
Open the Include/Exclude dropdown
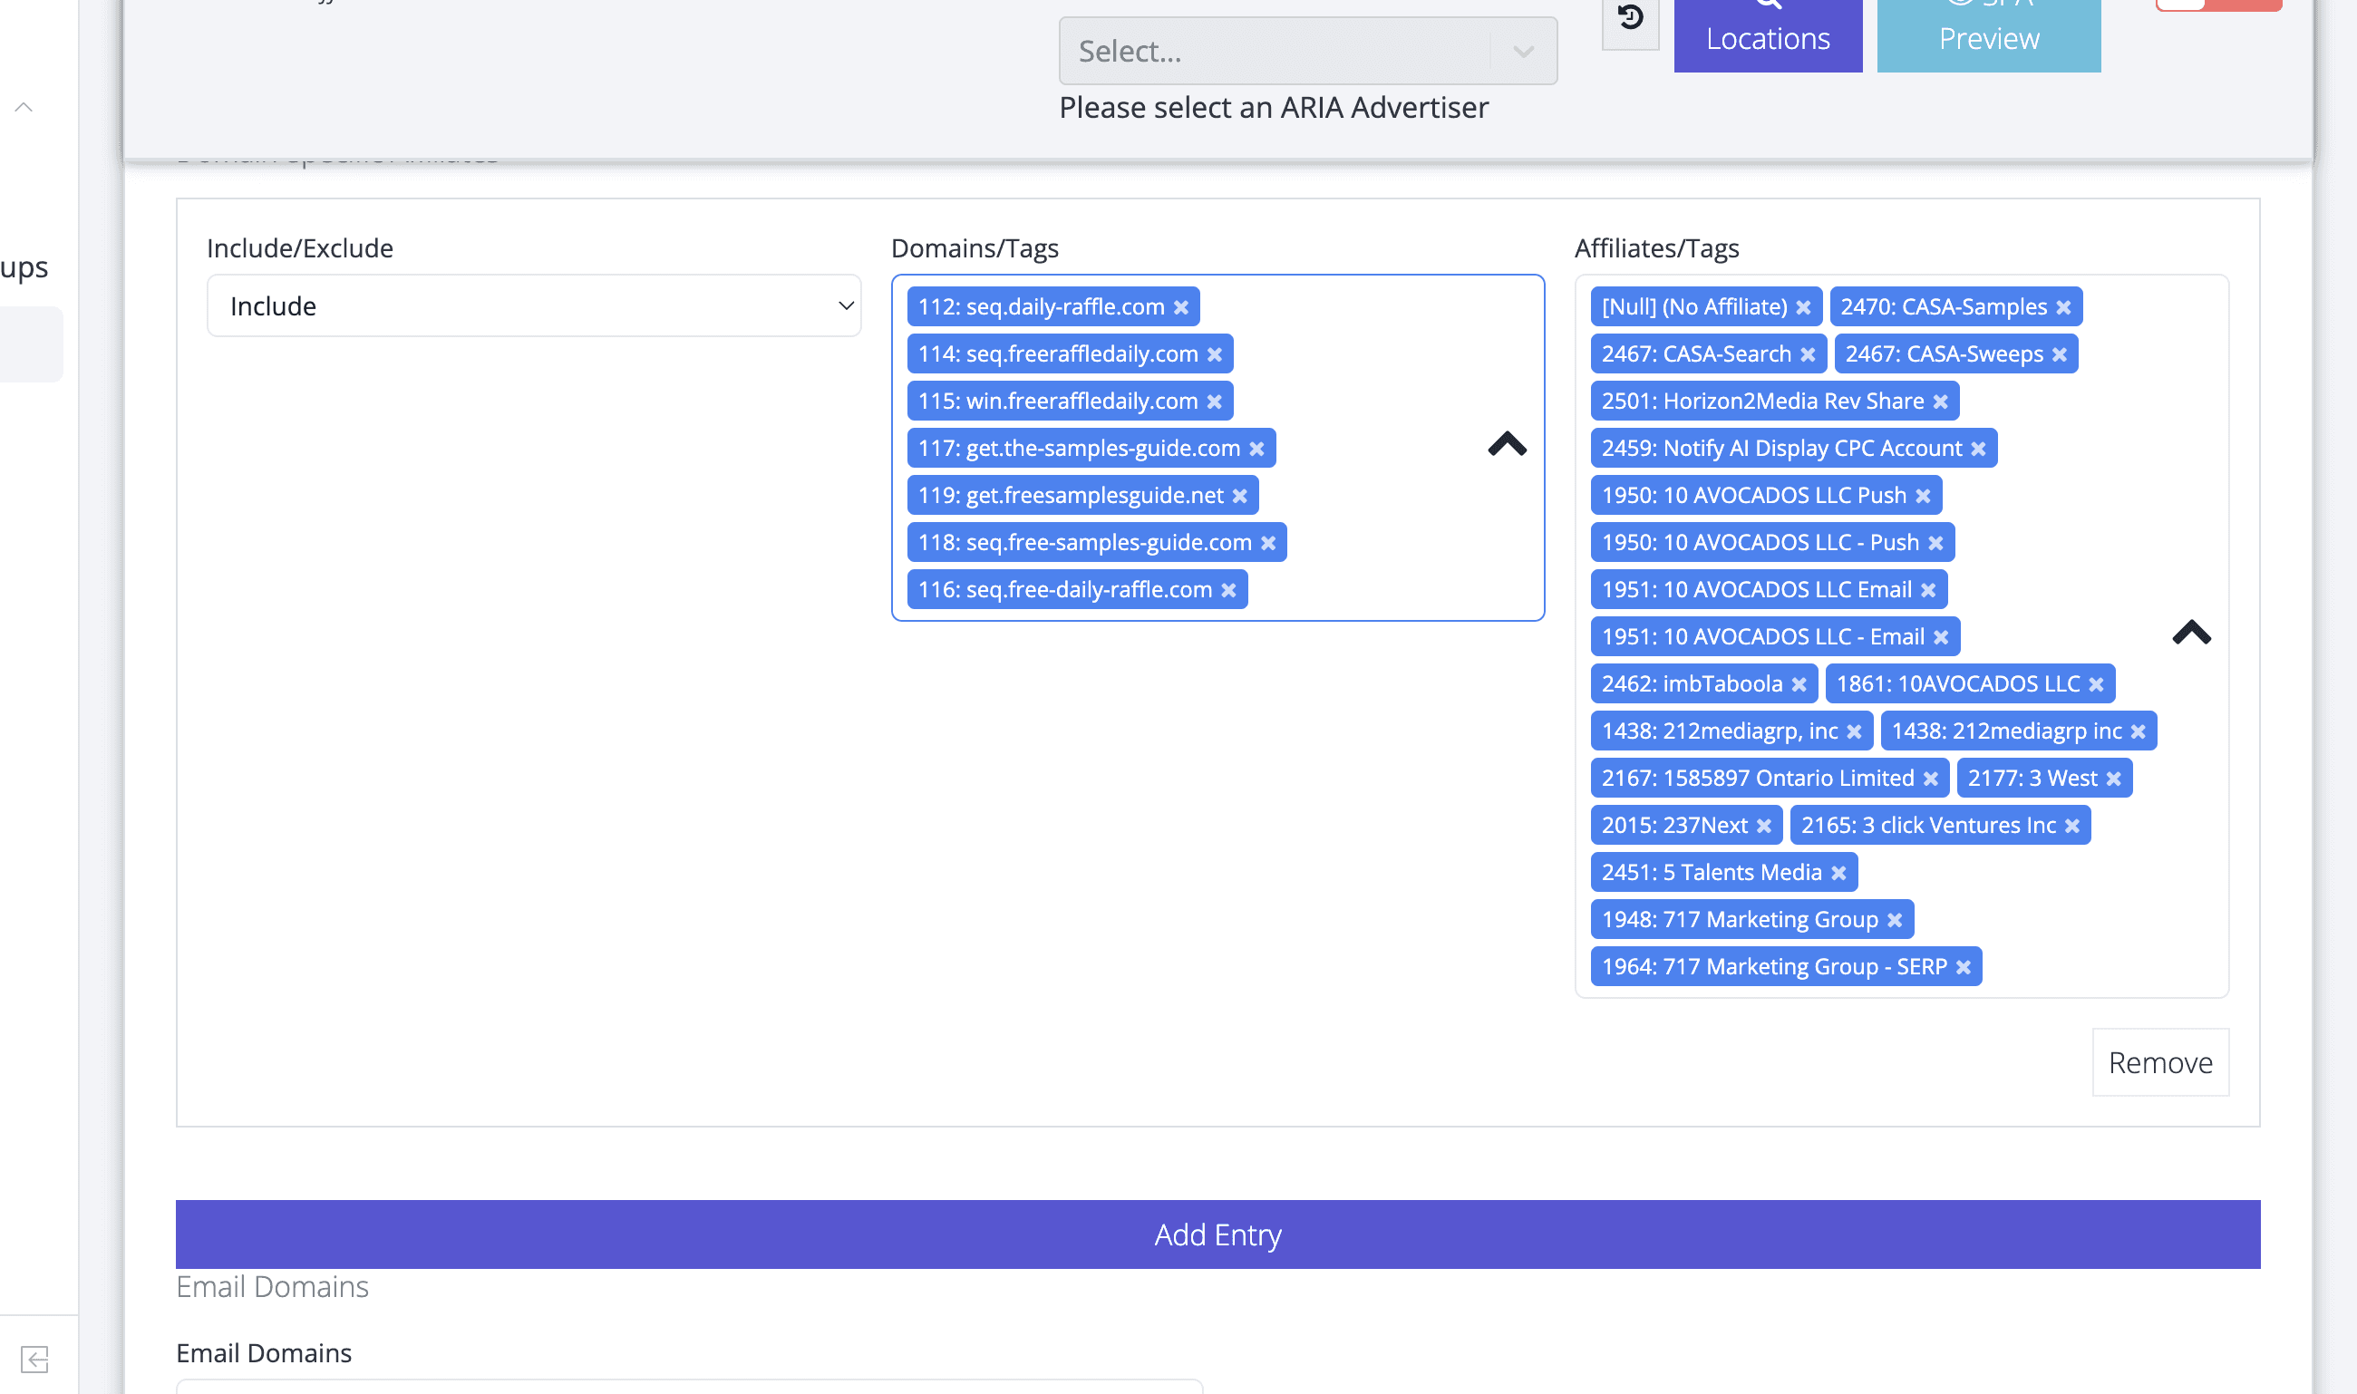coord(534,306)
